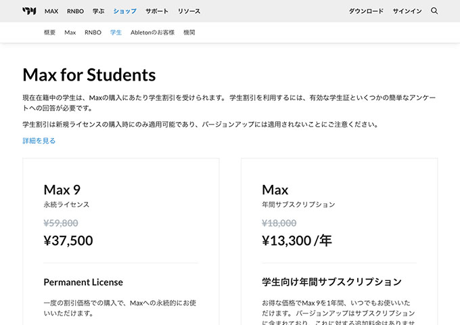Open the search magnifier icon
The height and width of the screenshot is (325, 460).
(x=434, y=11)
